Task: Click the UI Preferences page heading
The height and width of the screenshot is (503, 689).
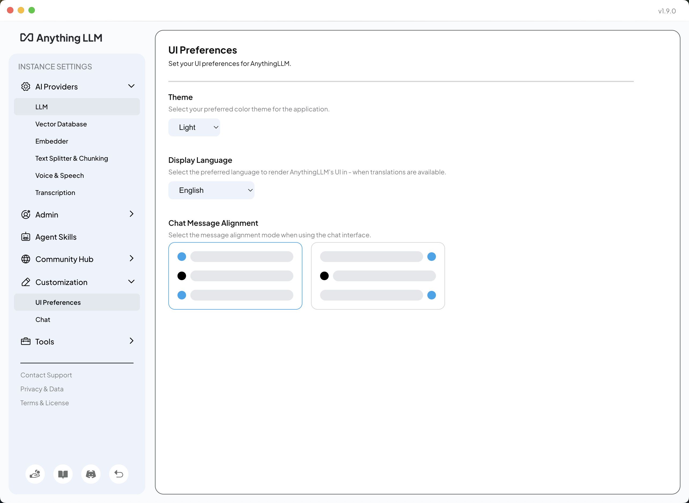Action: (x=203, y=50)
